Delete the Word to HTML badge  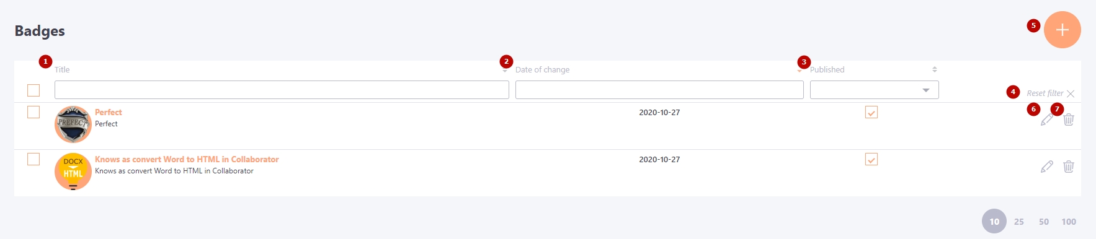[1069, 167]
